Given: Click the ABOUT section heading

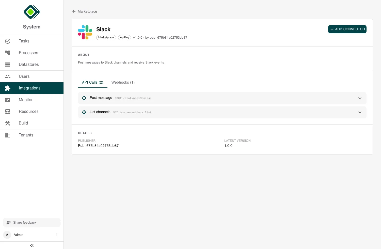Looking at the screenshot, I should (84, 55).
